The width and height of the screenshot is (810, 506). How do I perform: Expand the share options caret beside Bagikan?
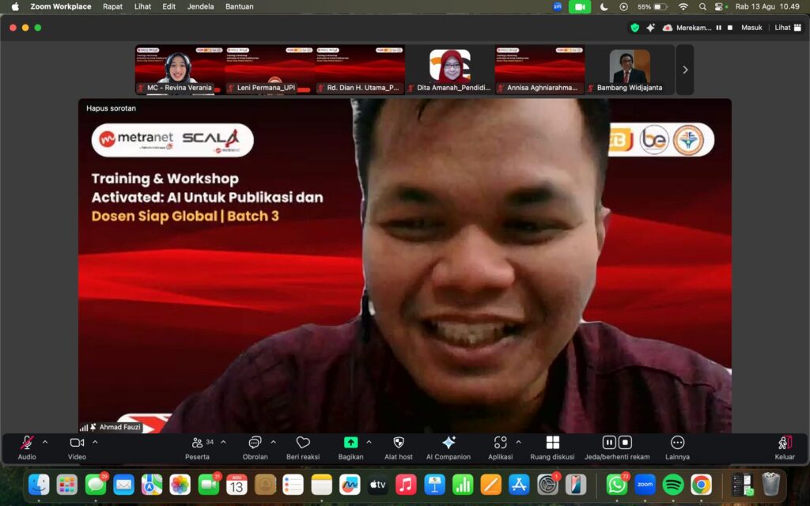pyautogui.click(x=369, y=443)
